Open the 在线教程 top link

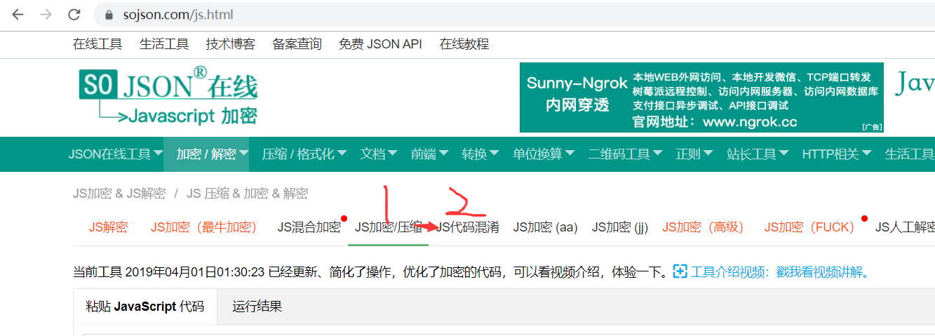click(464, 44)
